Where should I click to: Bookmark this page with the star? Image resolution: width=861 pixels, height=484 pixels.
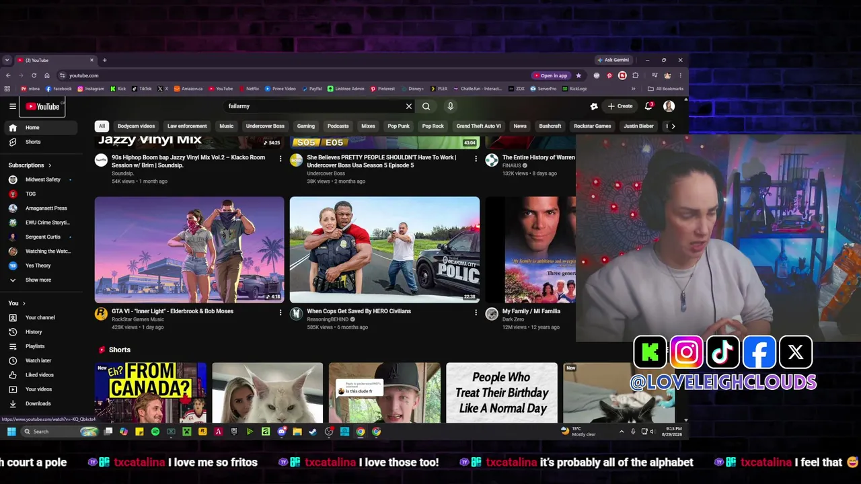click(578, 75)
